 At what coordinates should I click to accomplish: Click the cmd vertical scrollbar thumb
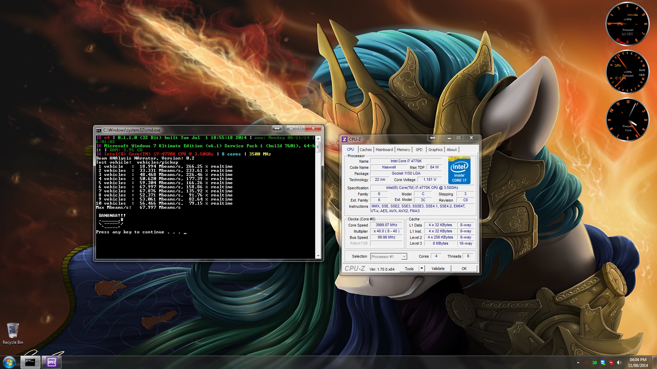(x=318, y=148)
